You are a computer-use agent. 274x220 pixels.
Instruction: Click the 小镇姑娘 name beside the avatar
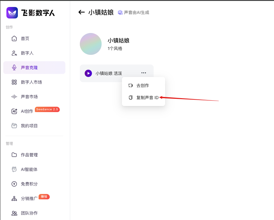(119, 41)
